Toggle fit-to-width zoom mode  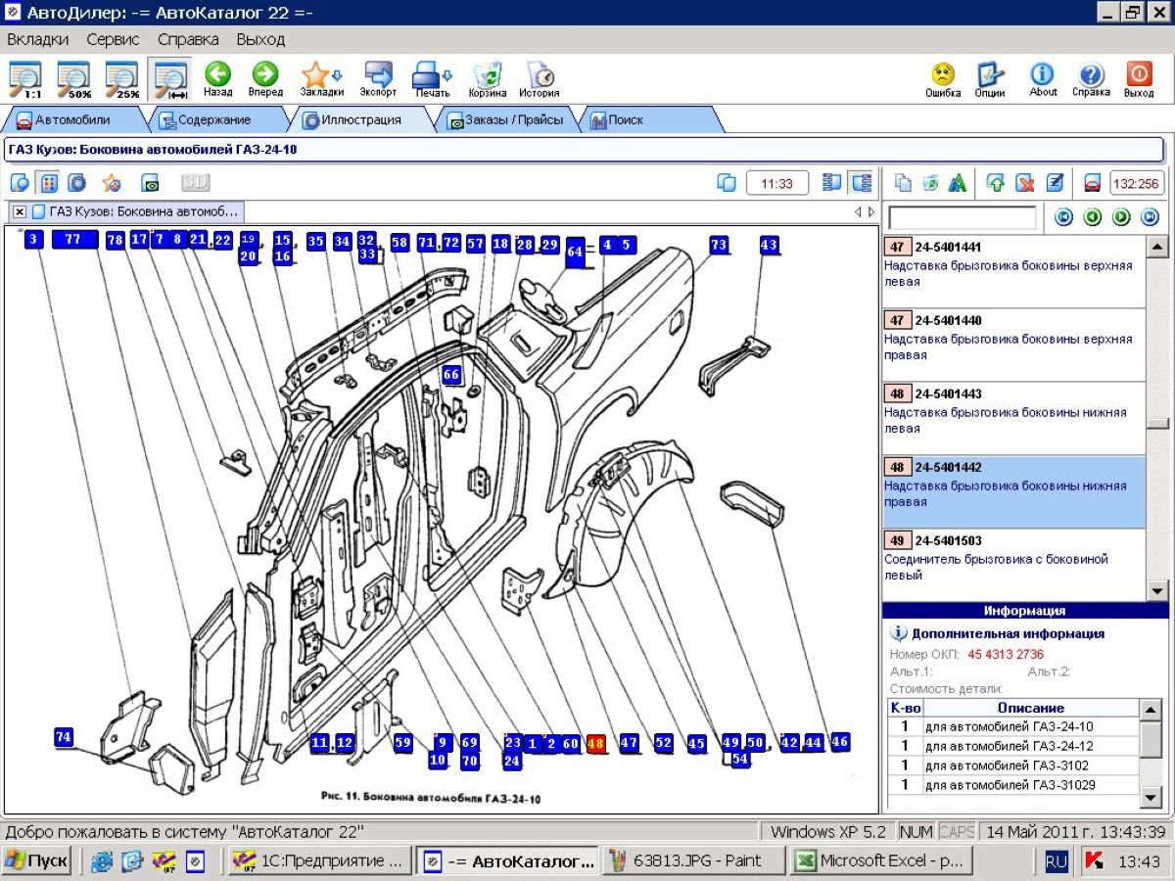coord(171,79)
